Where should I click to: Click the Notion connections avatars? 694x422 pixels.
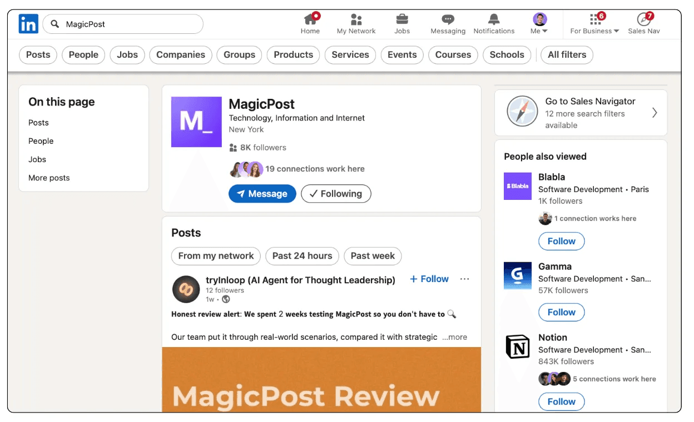point(554,379)
